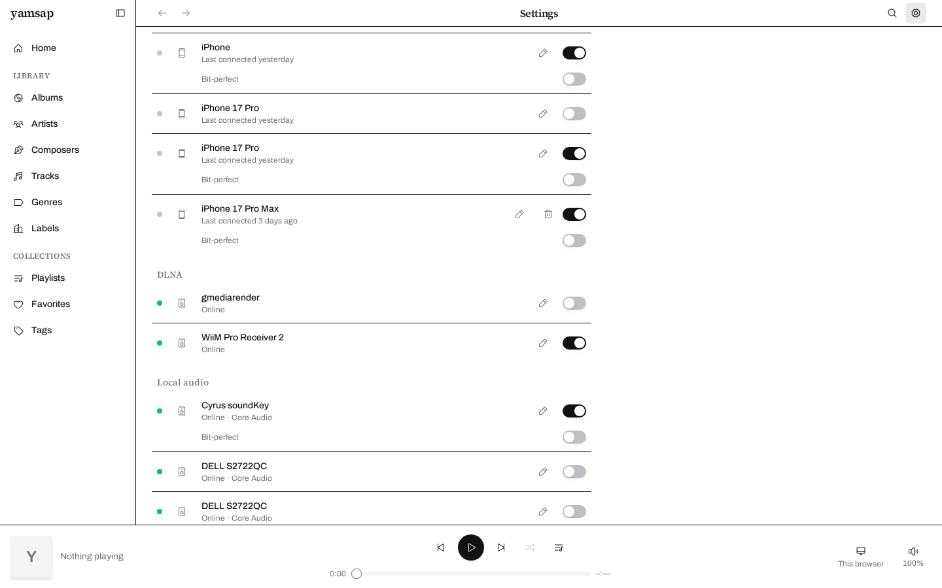
Task: Skip to next track
Action: point(501,547)
